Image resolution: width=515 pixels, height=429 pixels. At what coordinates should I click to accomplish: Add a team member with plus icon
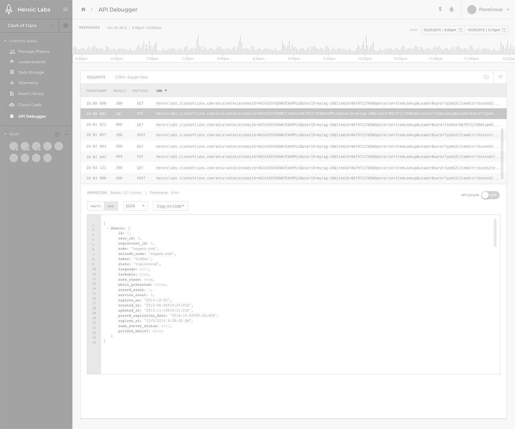[x=57, y=134]
